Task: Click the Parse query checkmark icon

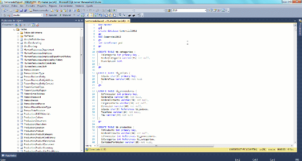Action: pos(78,15)
